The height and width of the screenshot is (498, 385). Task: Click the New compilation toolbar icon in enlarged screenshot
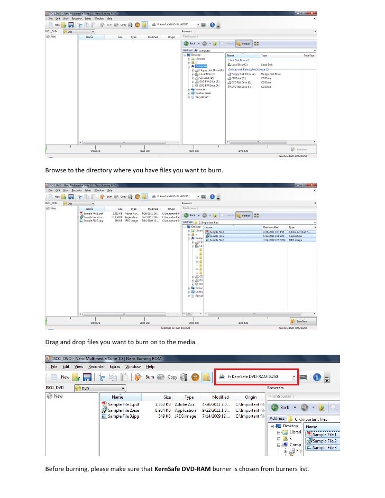coord(54,377)
